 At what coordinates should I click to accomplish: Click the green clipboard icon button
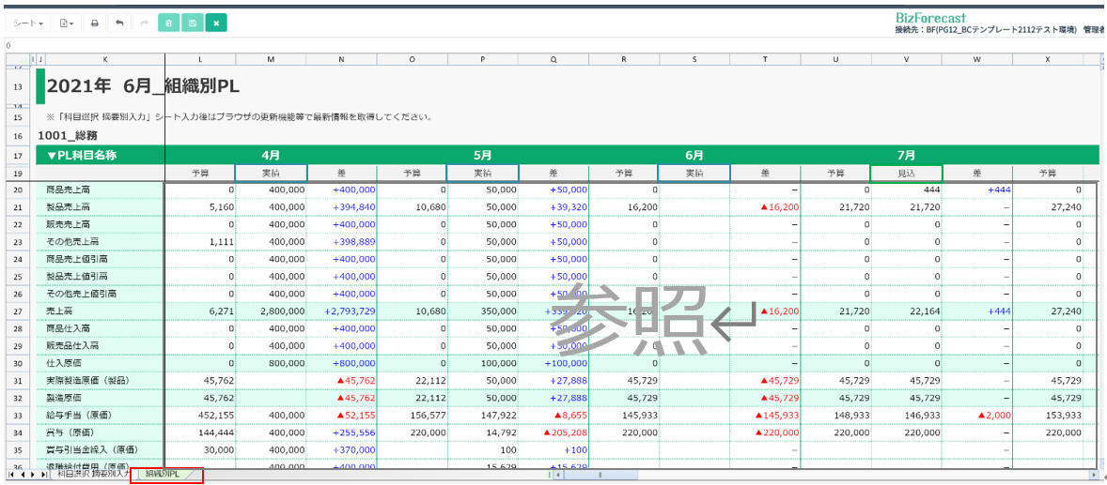point(168,23)
